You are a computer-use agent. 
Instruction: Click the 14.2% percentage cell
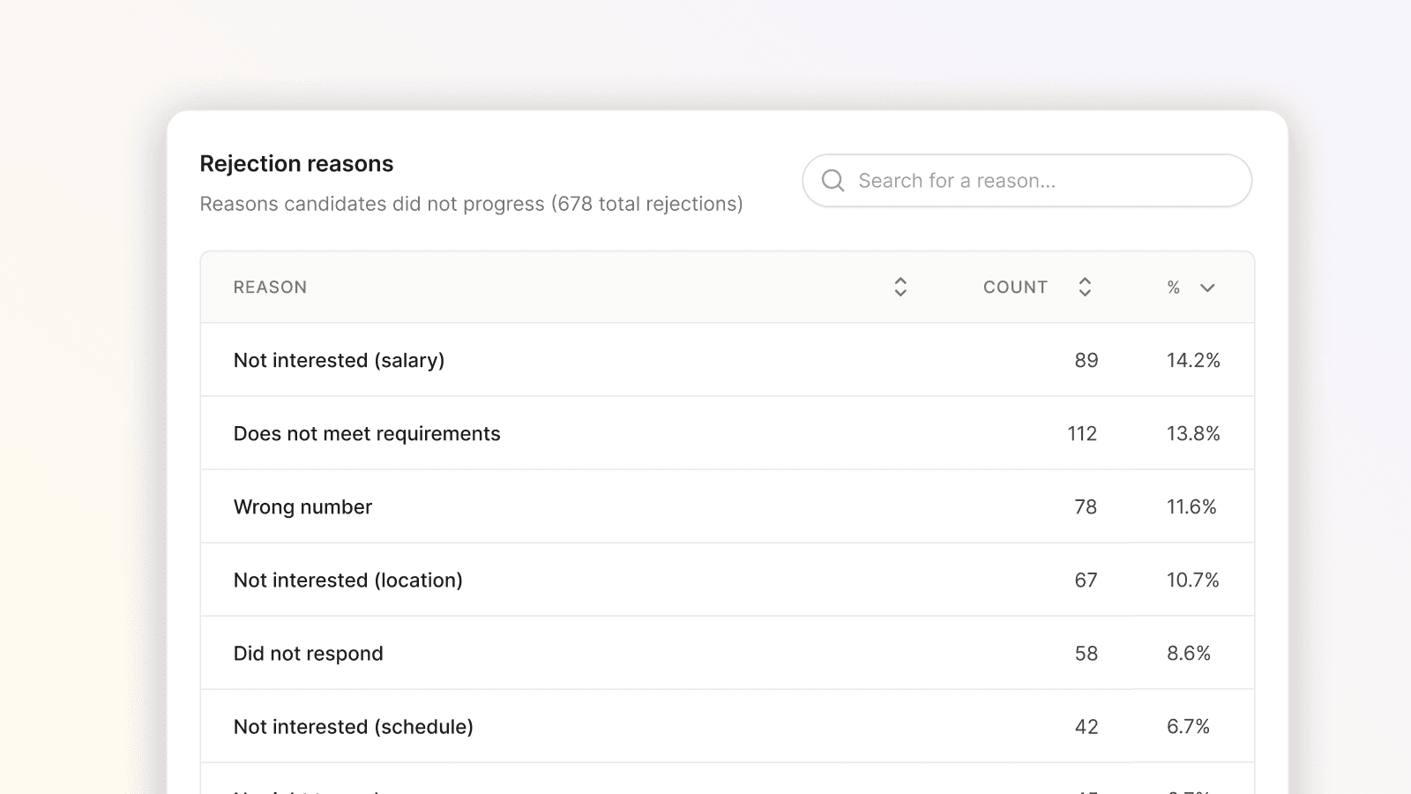(1193, 360)
